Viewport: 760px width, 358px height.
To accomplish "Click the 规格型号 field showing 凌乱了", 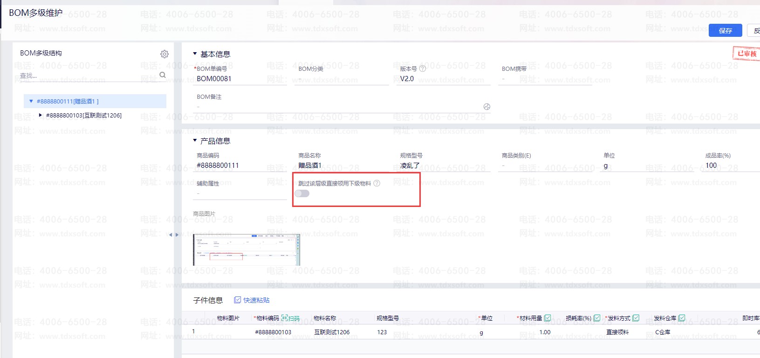I will (444, 165).
